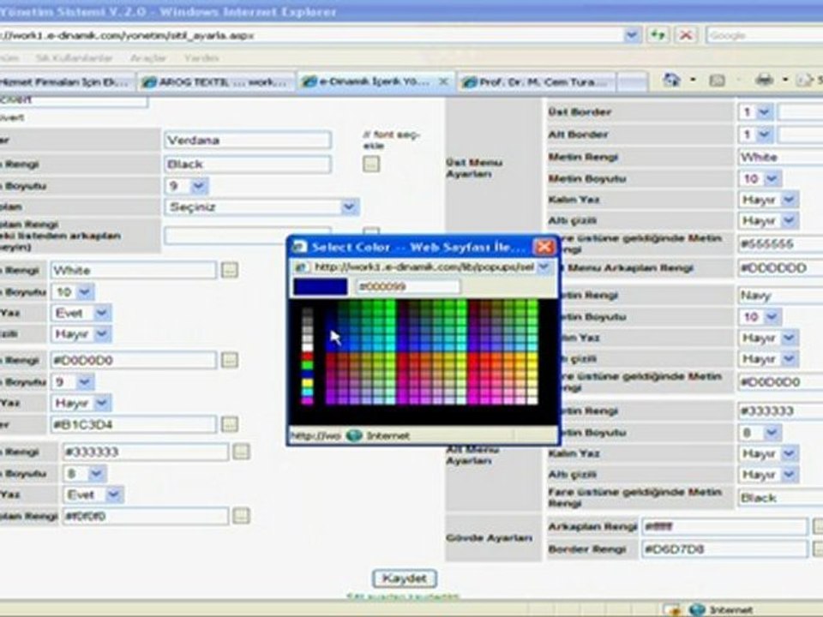Open the Home icon in IE toolbar
Image resolution: width=823 pixels, height=617 pixels.
point(671,81)
